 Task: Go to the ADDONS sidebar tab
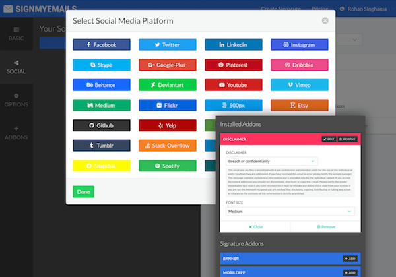tap(16, 133)
